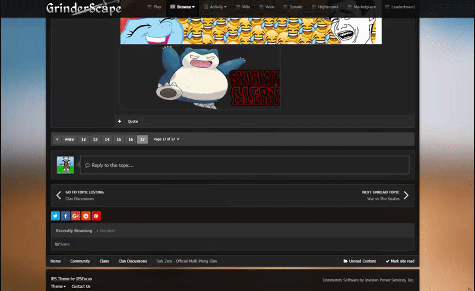Go to Home breadcrumb
Image resolution: width=475 pixels, height=291 pixels.
[x=55, y=261]
